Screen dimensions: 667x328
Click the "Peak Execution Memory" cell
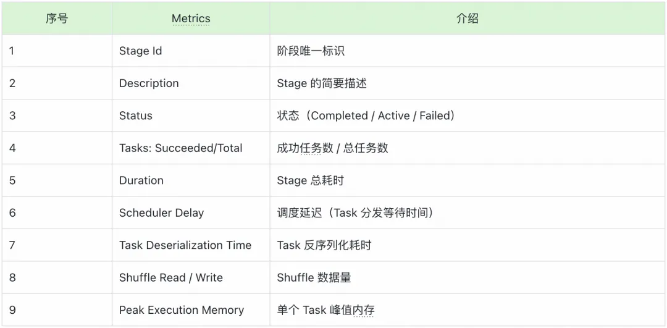point(182,310)
